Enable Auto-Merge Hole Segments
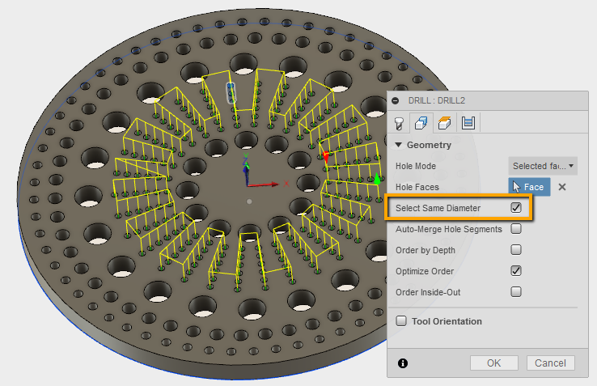The width and height of the screenshot is (597, 386). coord(515,229)
